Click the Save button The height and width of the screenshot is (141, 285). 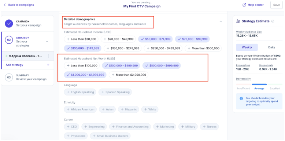(x=277, y=5)
